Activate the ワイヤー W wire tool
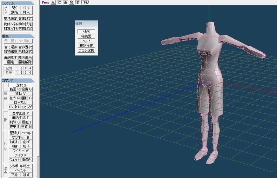This screenshot has width=277, height=178. coord(20,151)
